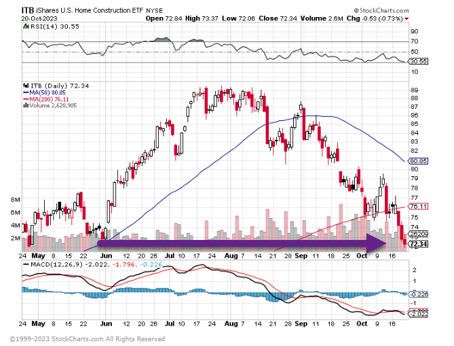Click the blue MA(50) legend line swatch
The width and height of the screenshot is (454, 346).
coord(26,93)
